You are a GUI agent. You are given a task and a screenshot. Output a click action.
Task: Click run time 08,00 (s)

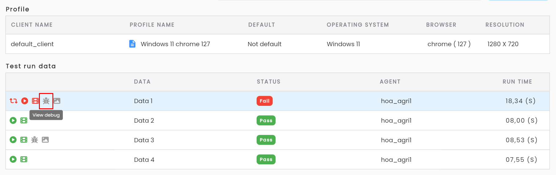(522, 121)
